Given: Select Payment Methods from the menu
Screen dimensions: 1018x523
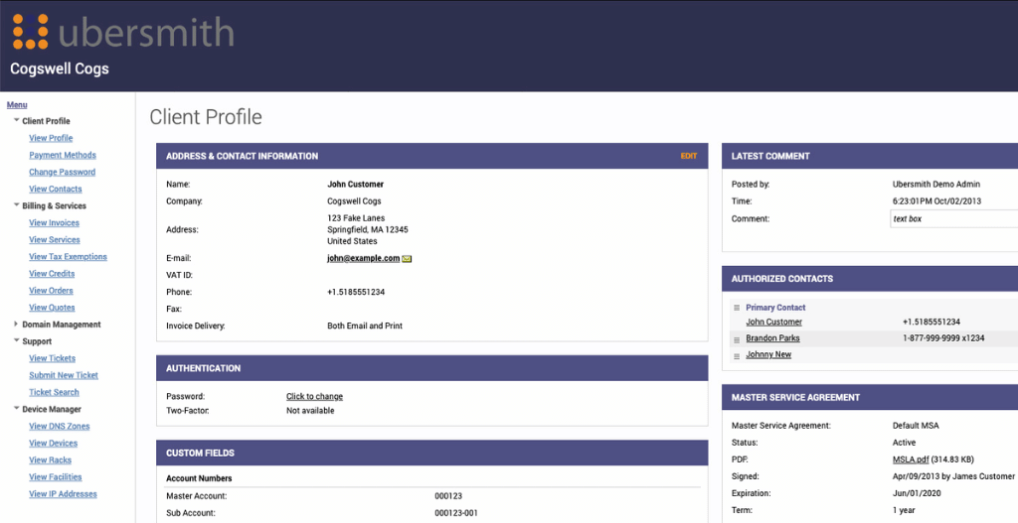Looking at the screenshot, I should click(x=63, y=155).
